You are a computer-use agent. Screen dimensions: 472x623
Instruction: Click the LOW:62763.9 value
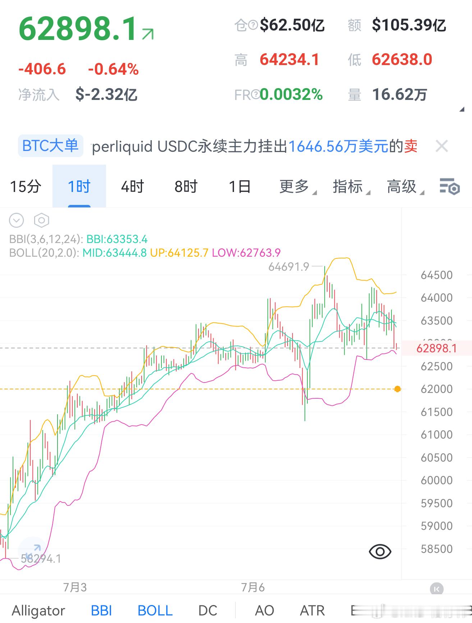(x=246, y=253)
